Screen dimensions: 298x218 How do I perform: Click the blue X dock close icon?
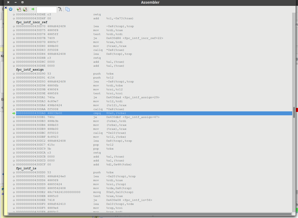(x=6, y=8)
